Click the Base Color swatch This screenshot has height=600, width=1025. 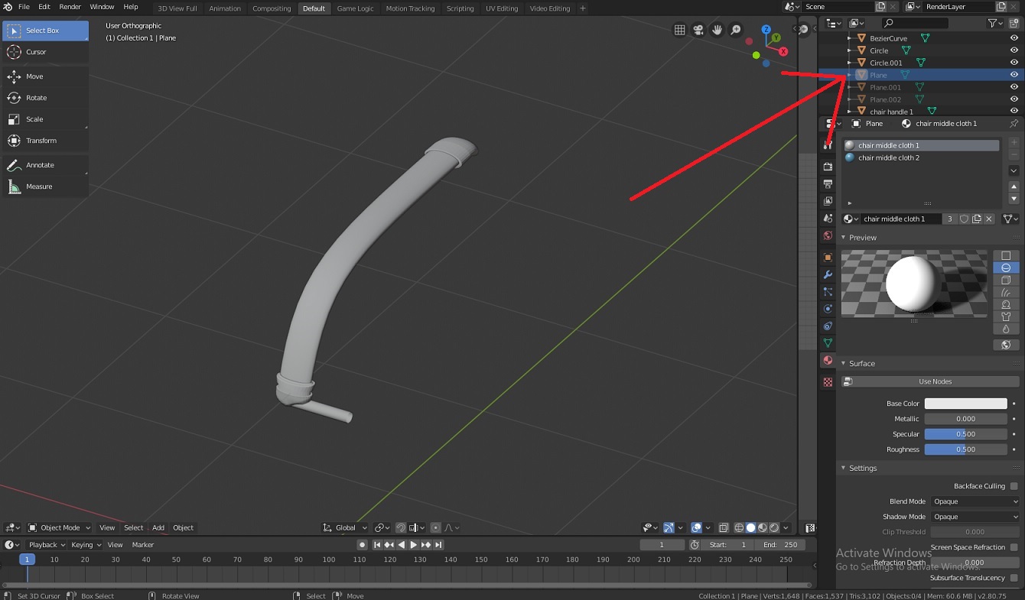coord(966,404)
